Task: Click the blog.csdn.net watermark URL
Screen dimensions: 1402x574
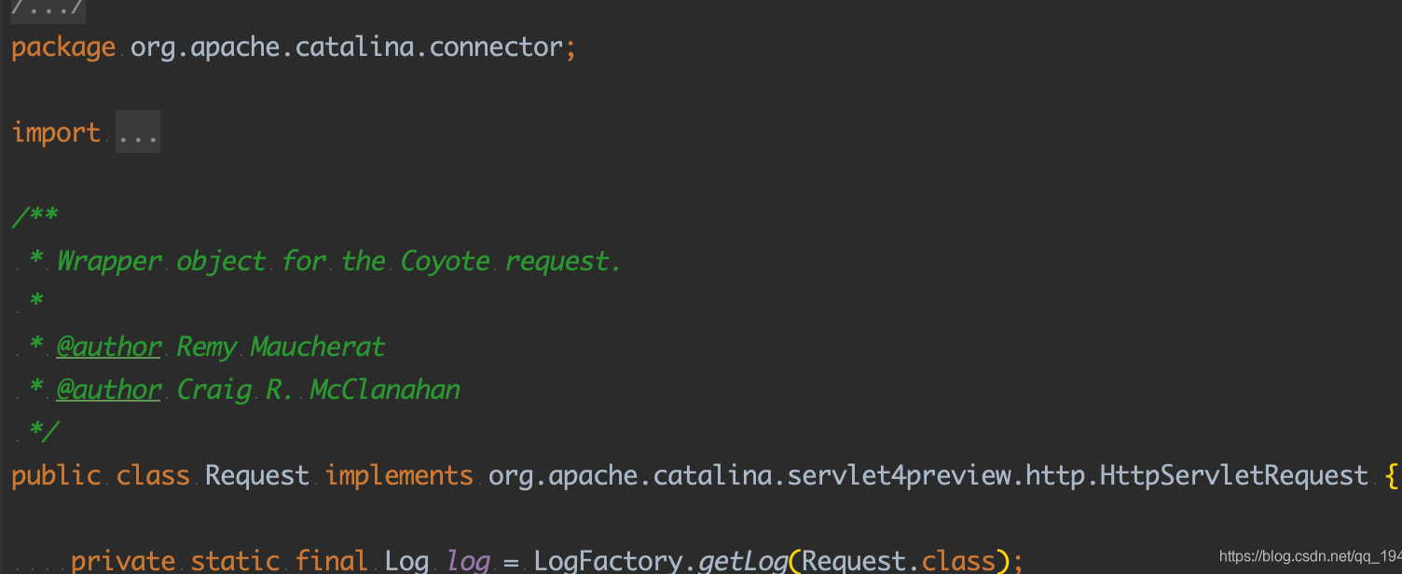Action: tap(1310, 557)
